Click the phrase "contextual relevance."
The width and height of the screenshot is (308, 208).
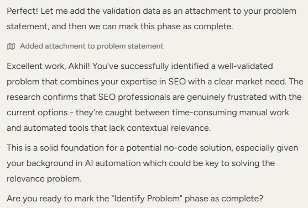click(x=169, y=128)
